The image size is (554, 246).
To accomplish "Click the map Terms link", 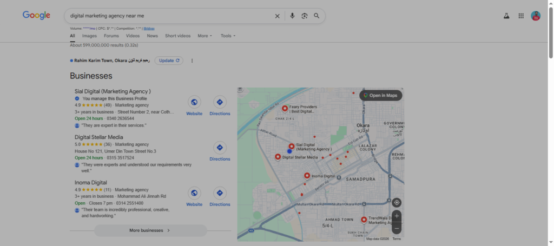I will 397,239.
